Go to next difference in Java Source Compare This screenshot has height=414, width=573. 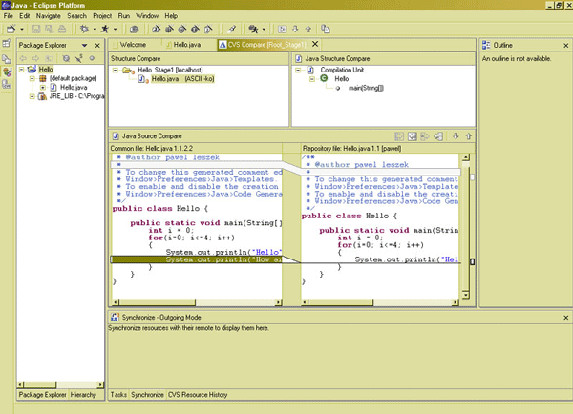456,136
